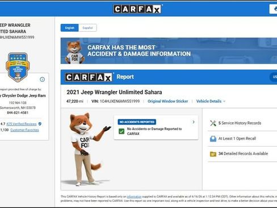Click dealer phone number 844-821-4581
This screenshot has width=277, height=208.
pos(18,113)
